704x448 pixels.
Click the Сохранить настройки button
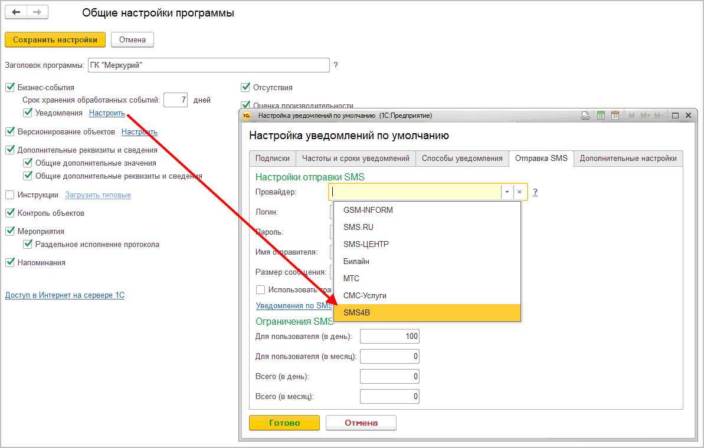click(55, 39)
